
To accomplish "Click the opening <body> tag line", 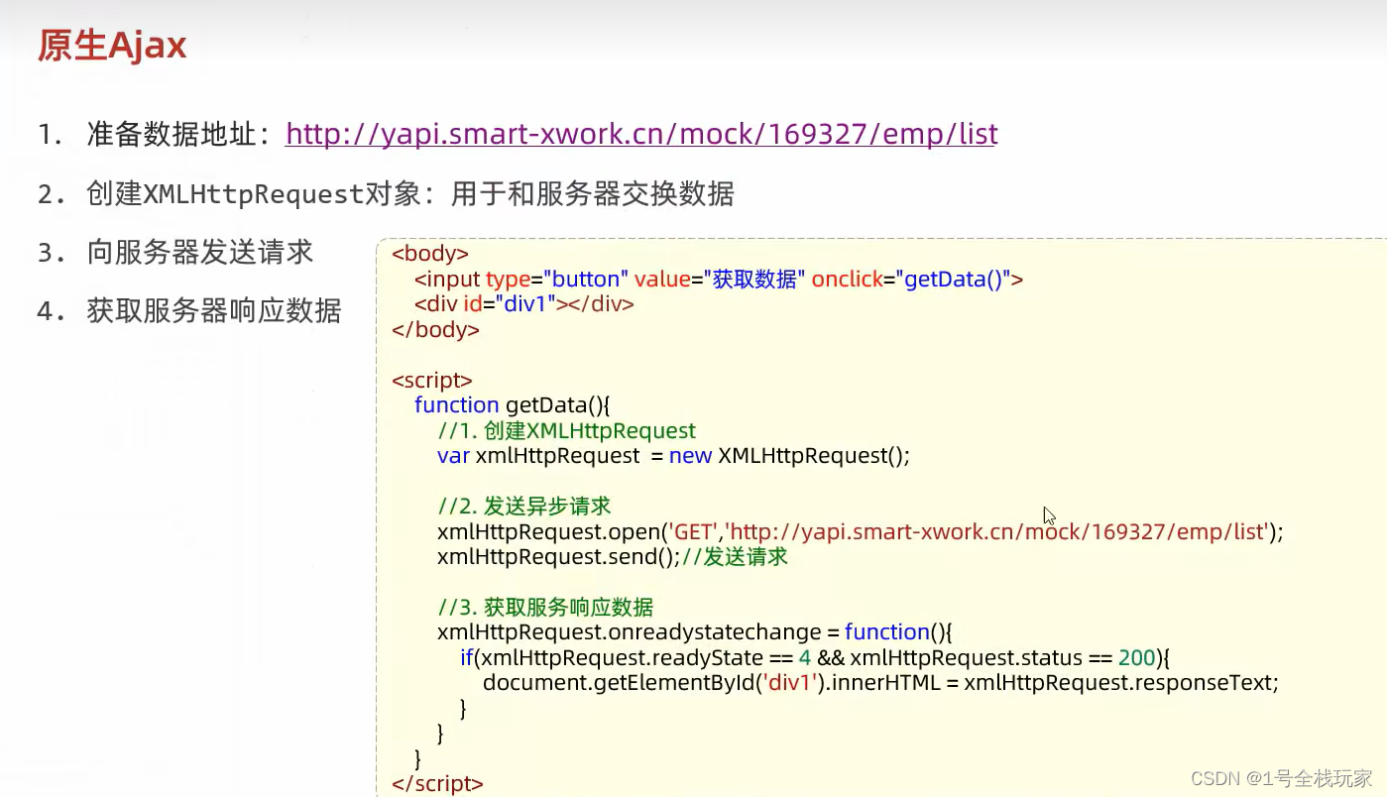I will coord(430,254).
